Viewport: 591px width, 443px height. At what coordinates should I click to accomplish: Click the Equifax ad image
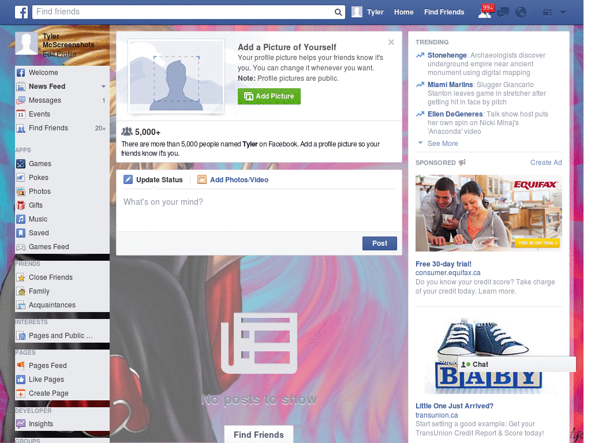[x=488, y=213]
